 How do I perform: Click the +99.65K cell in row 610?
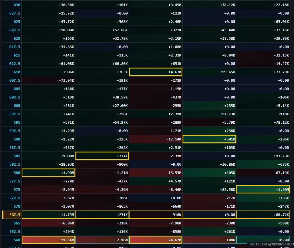(x=209, y=72)
